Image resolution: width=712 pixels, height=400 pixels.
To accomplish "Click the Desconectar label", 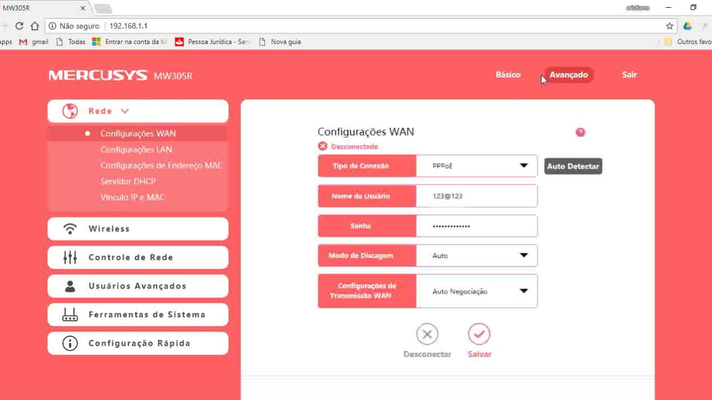I will [427, 354].
